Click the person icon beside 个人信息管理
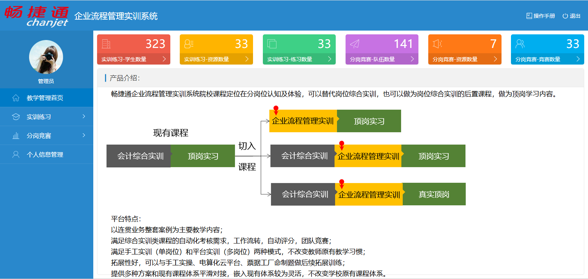 [x=16, y=154]
